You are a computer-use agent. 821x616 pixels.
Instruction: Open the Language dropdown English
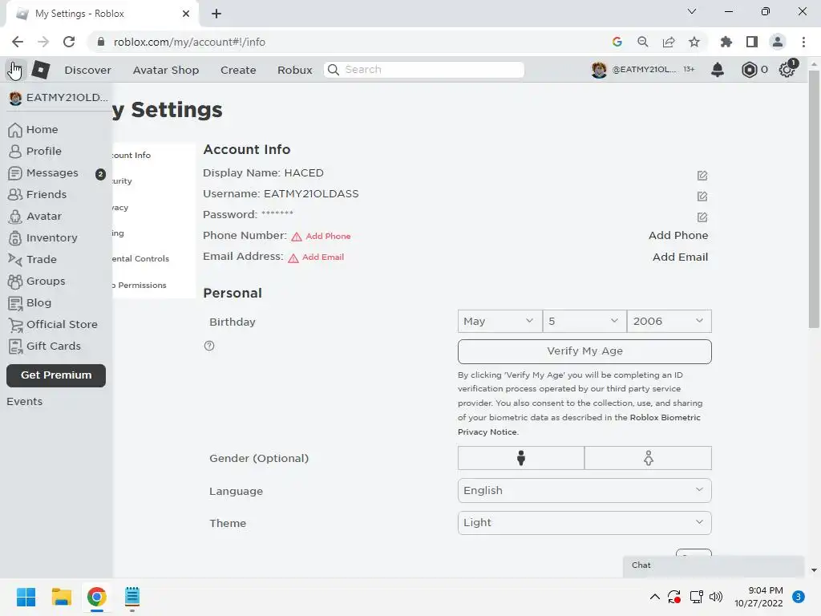point(584,490)
